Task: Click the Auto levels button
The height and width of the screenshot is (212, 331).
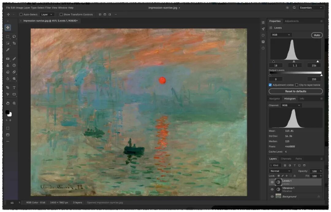Action: pos(317,35)
